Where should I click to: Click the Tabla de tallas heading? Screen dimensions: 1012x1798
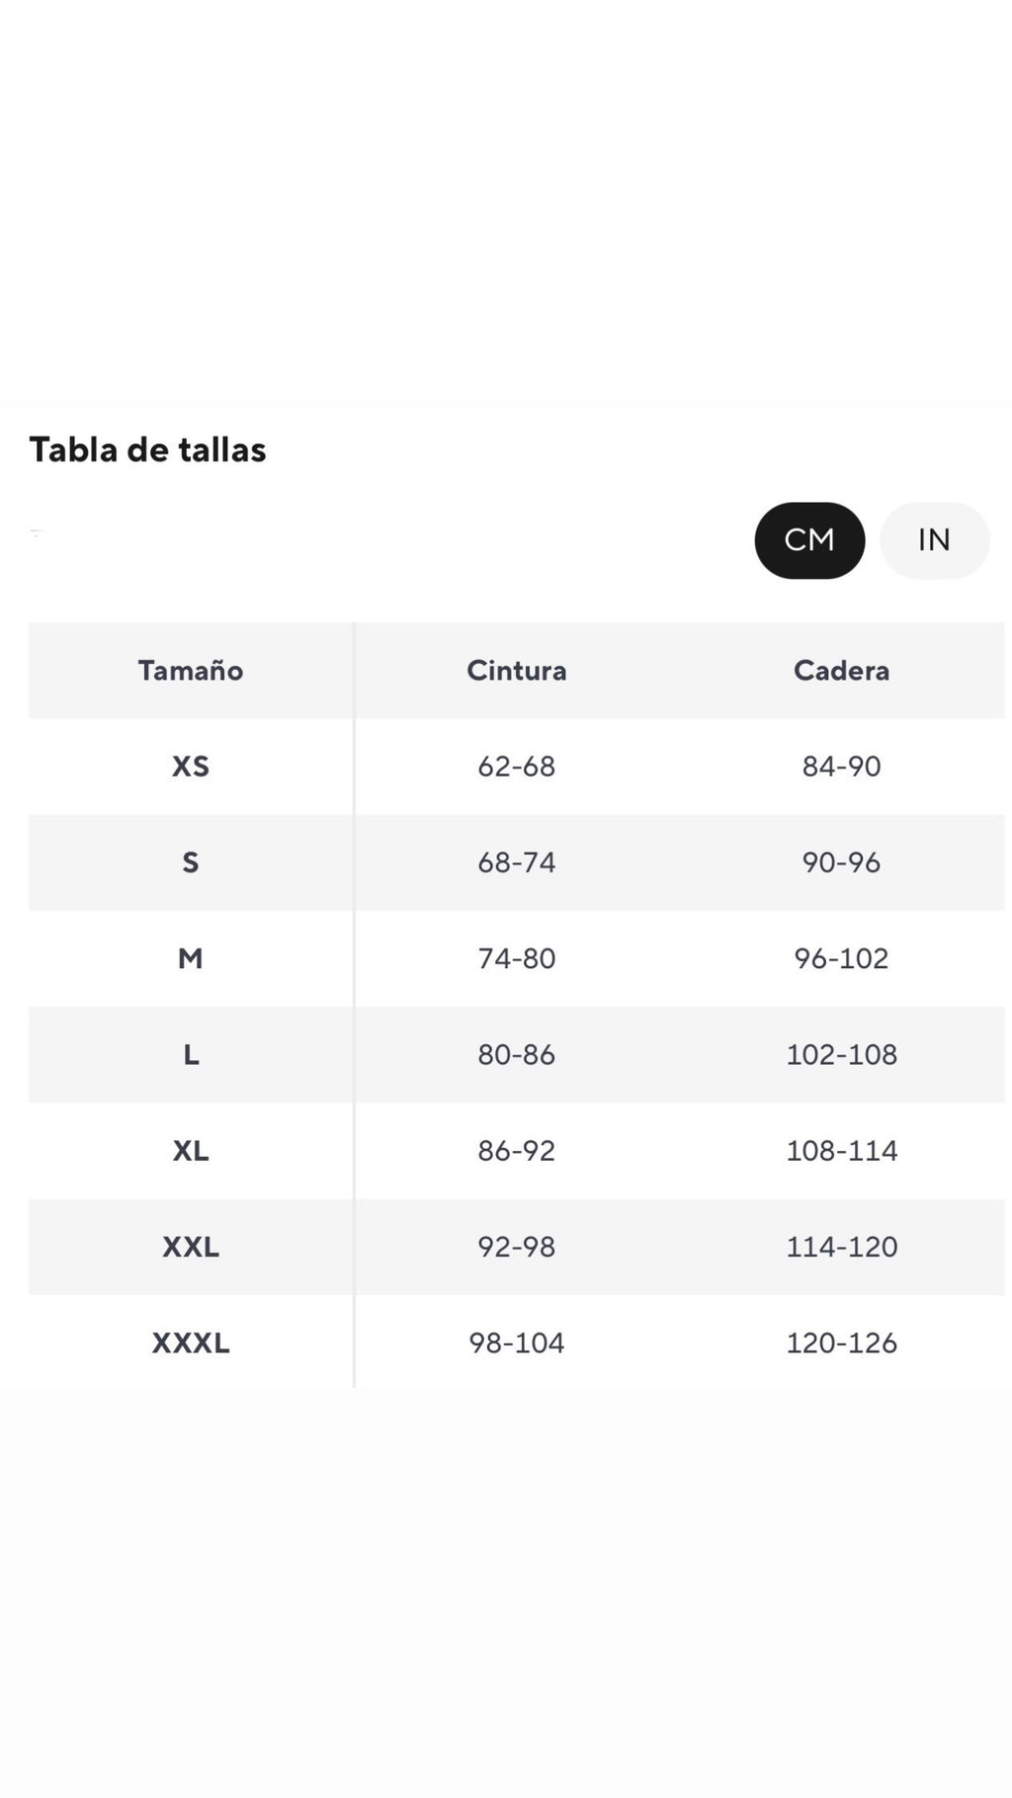148,449
